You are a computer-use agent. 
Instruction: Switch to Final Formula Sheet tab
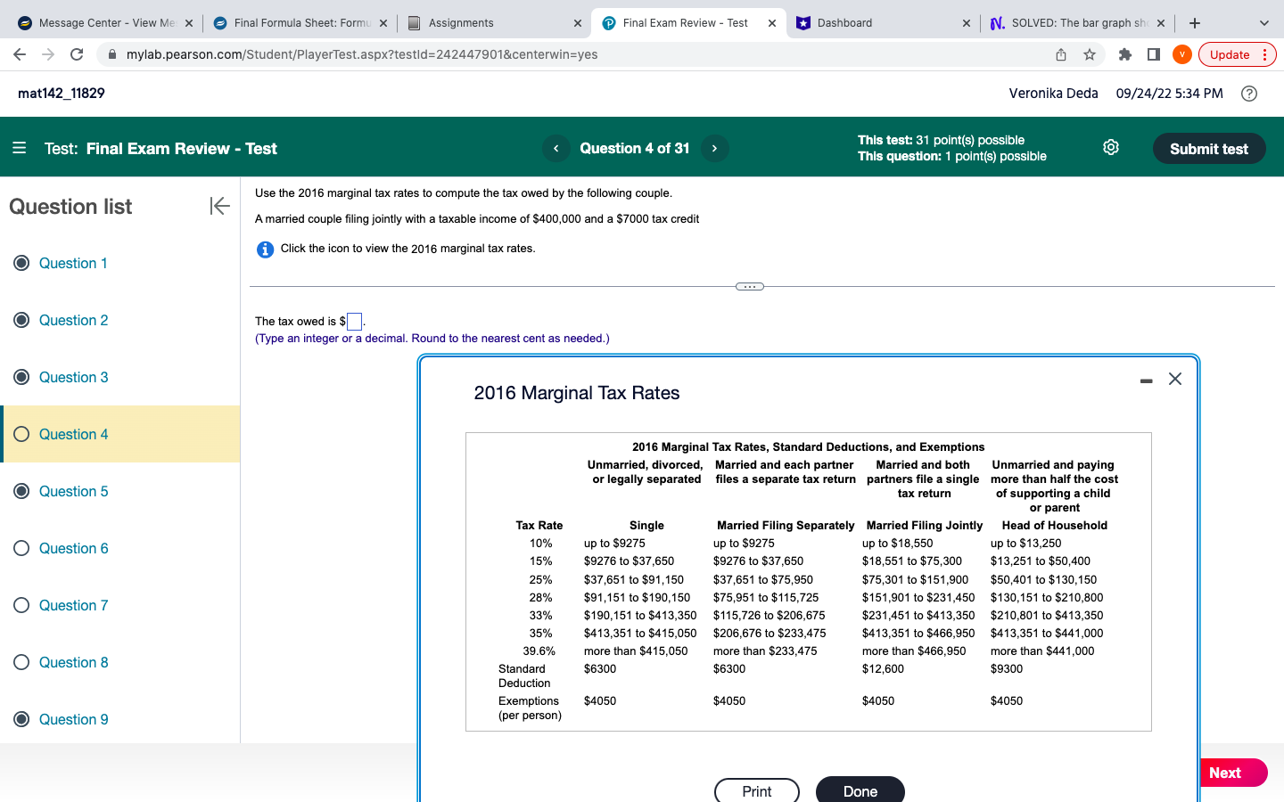tap(300, 23)
